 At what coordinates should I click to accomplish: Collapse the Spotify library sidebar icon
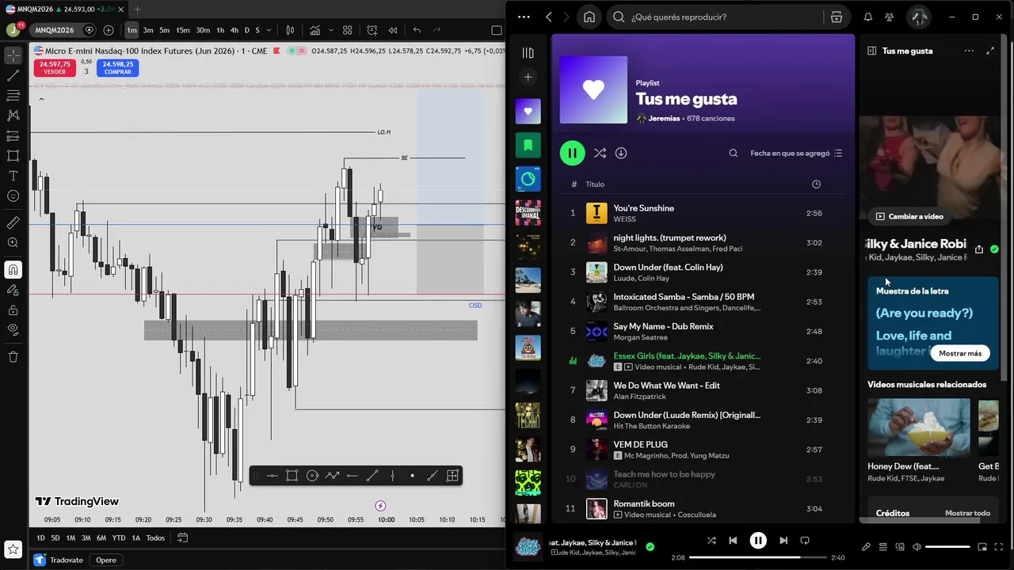click(x=528, y=52)
